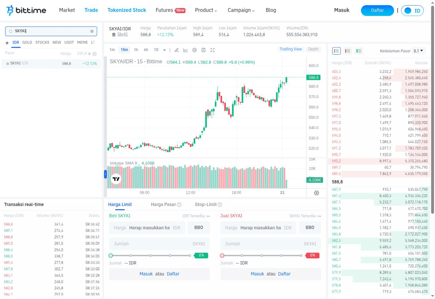Viewport: 435px width, 299px height.
Task: Click Masuk login in header
Action: pos(342,10)
